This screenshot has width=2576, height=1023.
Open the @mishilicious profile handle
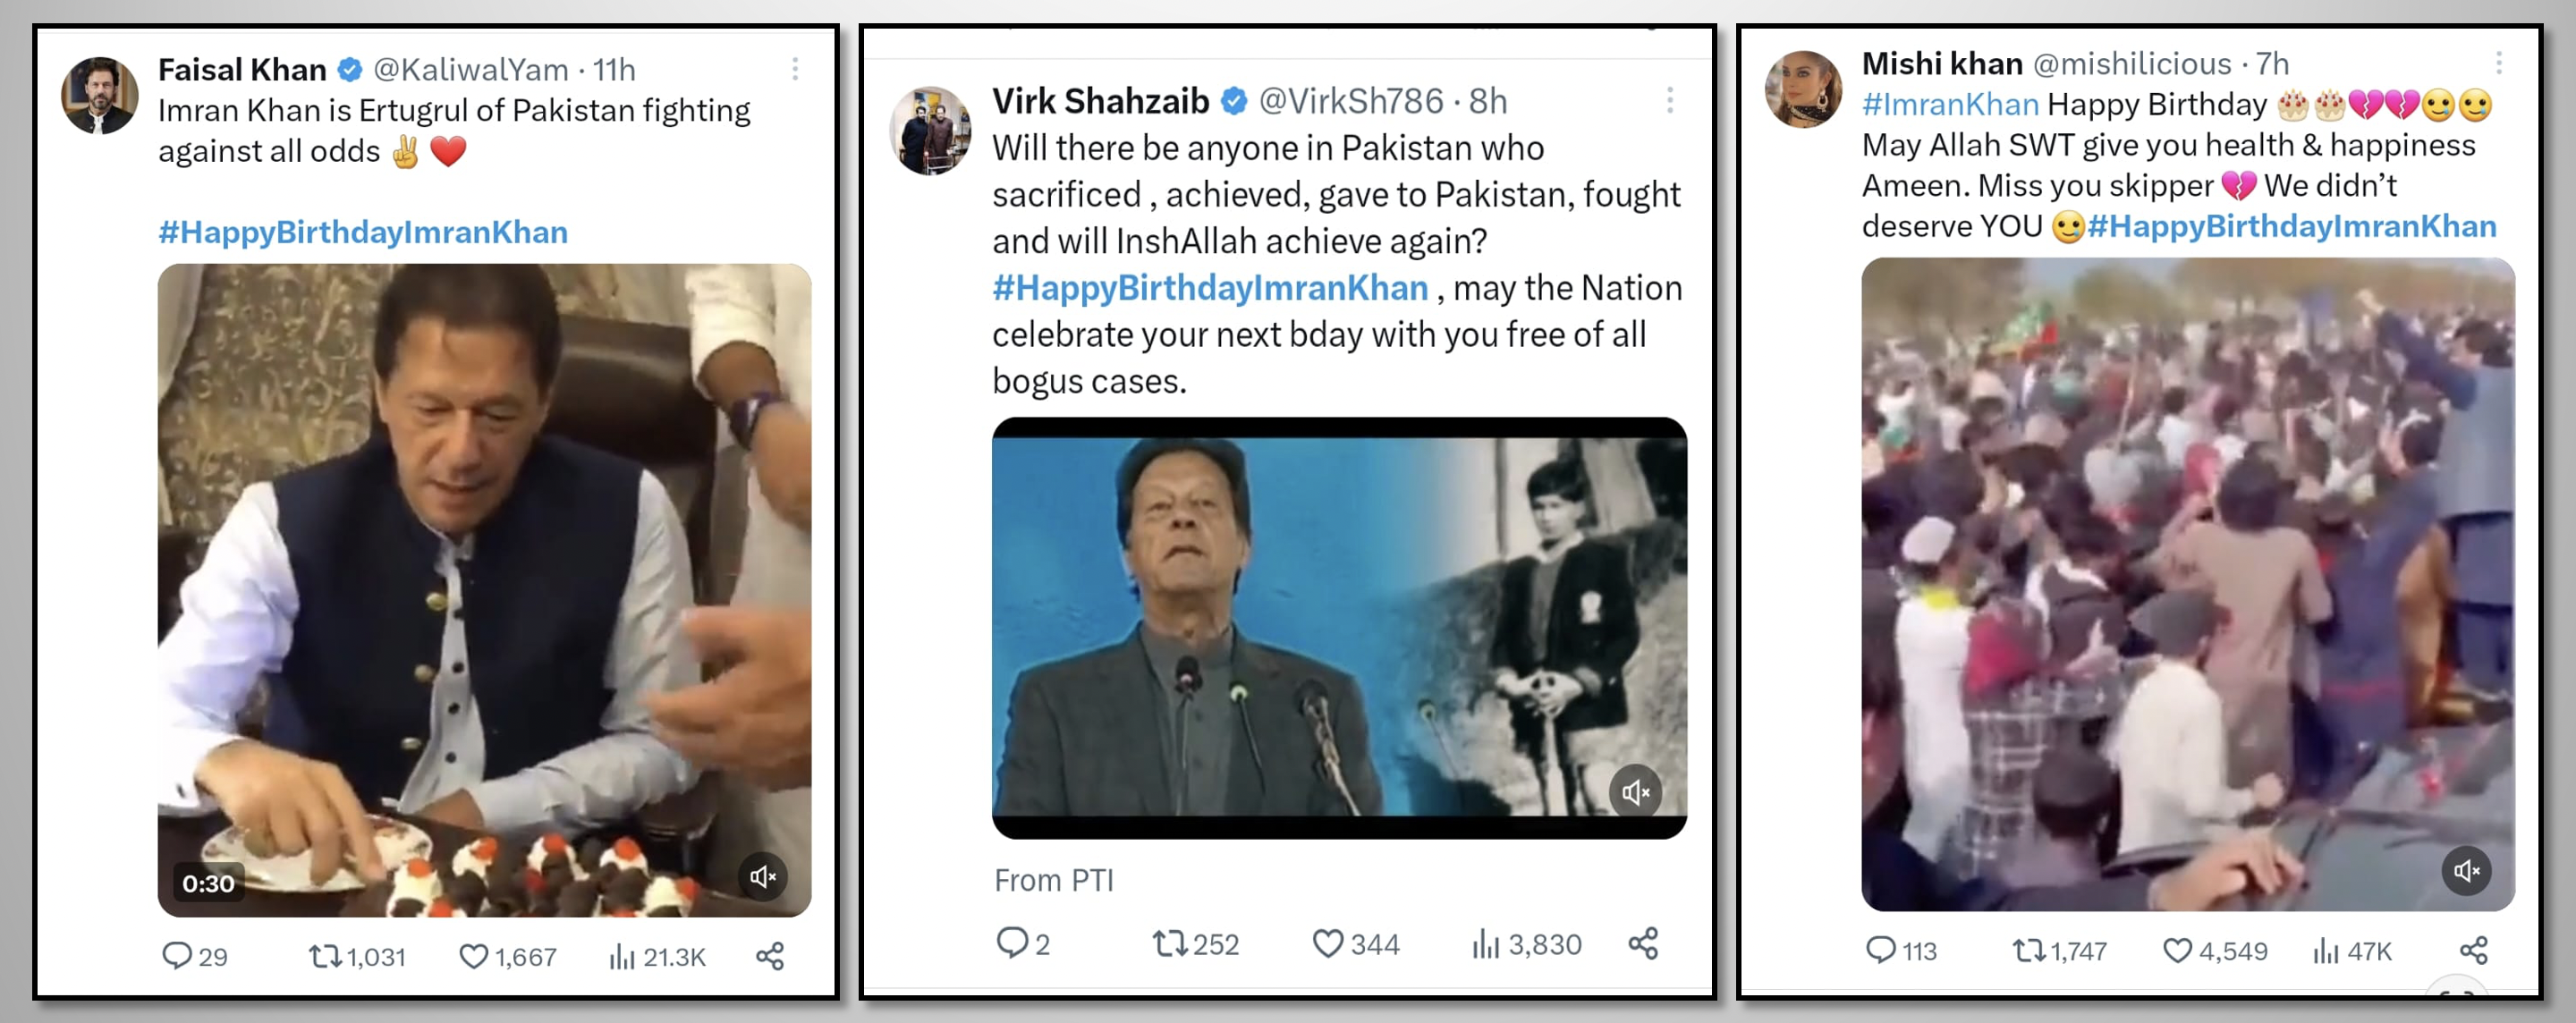(x=2131, y=64)
